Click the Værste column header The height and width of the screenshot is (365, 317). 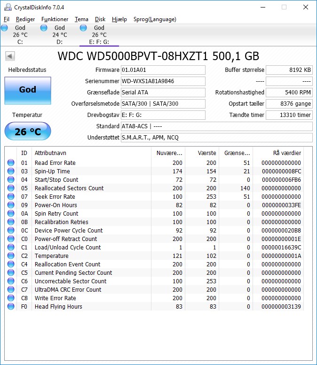click(202, 153)
